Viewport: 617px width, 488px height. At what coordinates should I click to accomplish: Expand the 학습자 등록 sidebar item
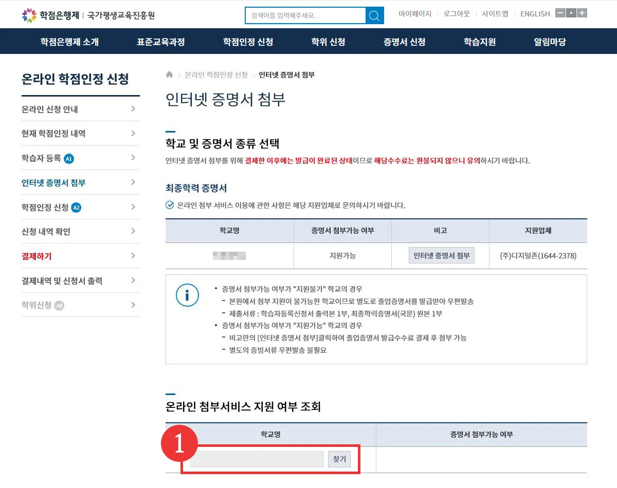[80, 158]
